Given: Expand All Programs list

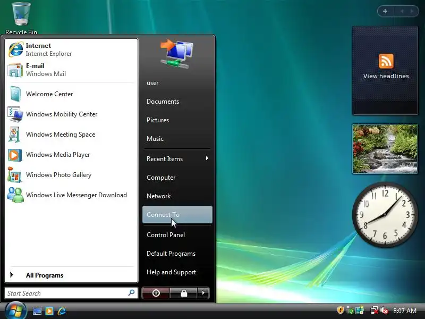Looking at the screenshot, I should click(71, 275).
